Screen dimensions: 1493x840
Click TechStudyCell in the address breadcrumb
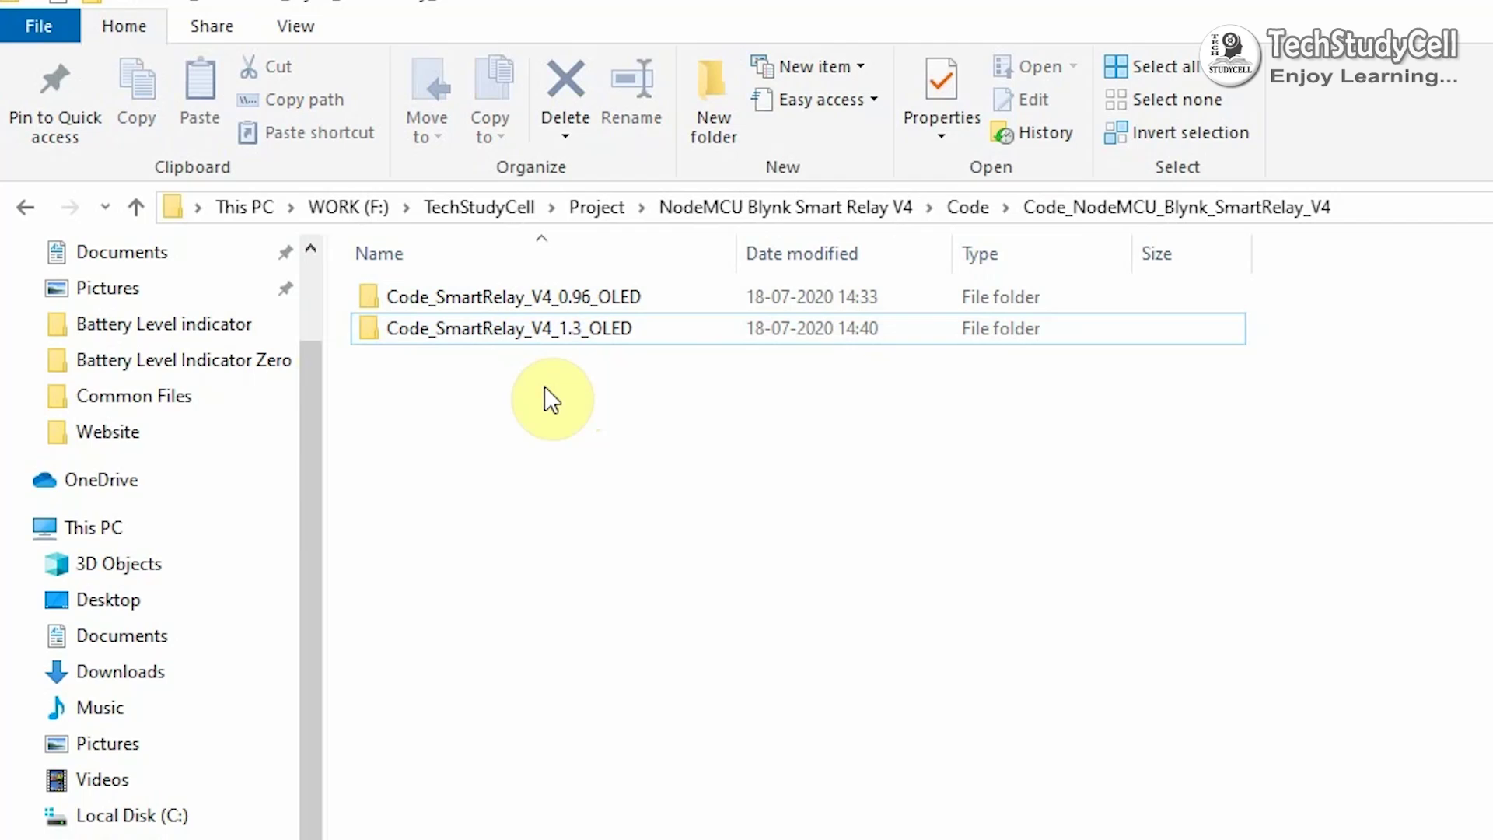tap(479, 208)
